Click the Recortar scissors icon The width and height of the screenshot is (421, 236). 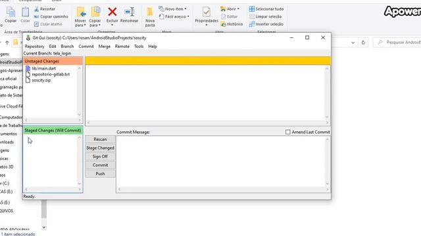[x=37, y=9]
